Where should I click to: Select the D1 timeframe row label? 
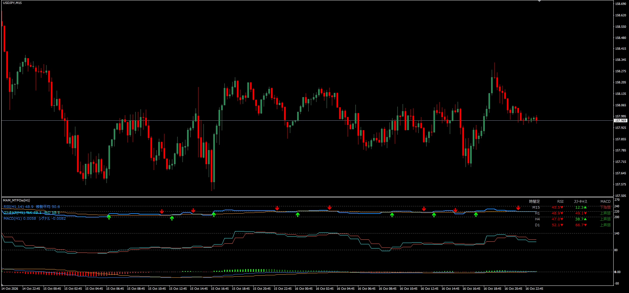point(537,225)
